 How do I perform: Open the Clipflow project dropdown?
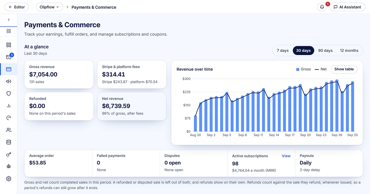point(49,7)
